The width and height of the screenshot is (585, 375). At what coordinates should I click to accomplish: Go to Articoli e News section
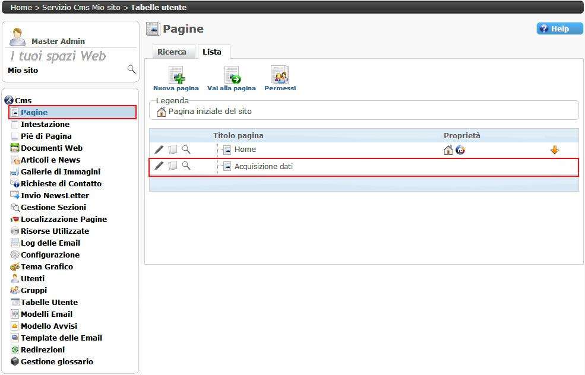50,160
